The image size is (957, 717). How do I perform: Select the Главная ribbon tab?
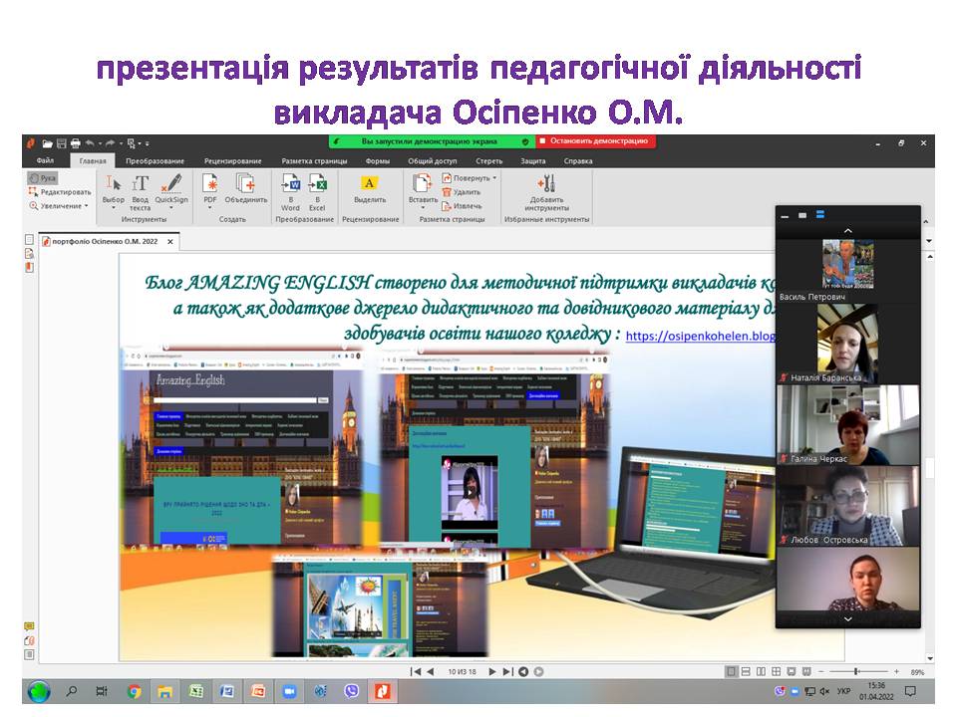[x=93, y=161]
